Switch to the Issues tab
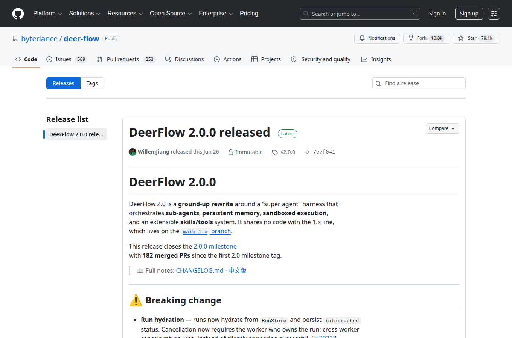This screenshot has height=338, width=512. [67, 59]
